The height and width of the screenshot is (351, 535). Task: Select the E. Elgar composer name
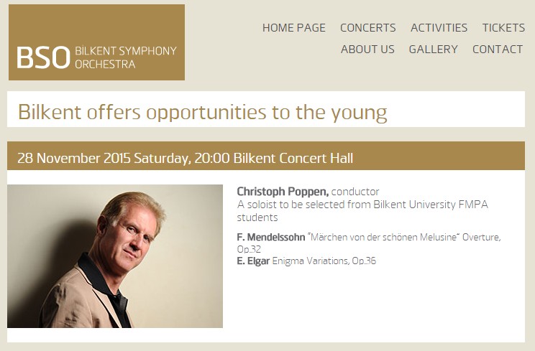[x=253, y=261]
